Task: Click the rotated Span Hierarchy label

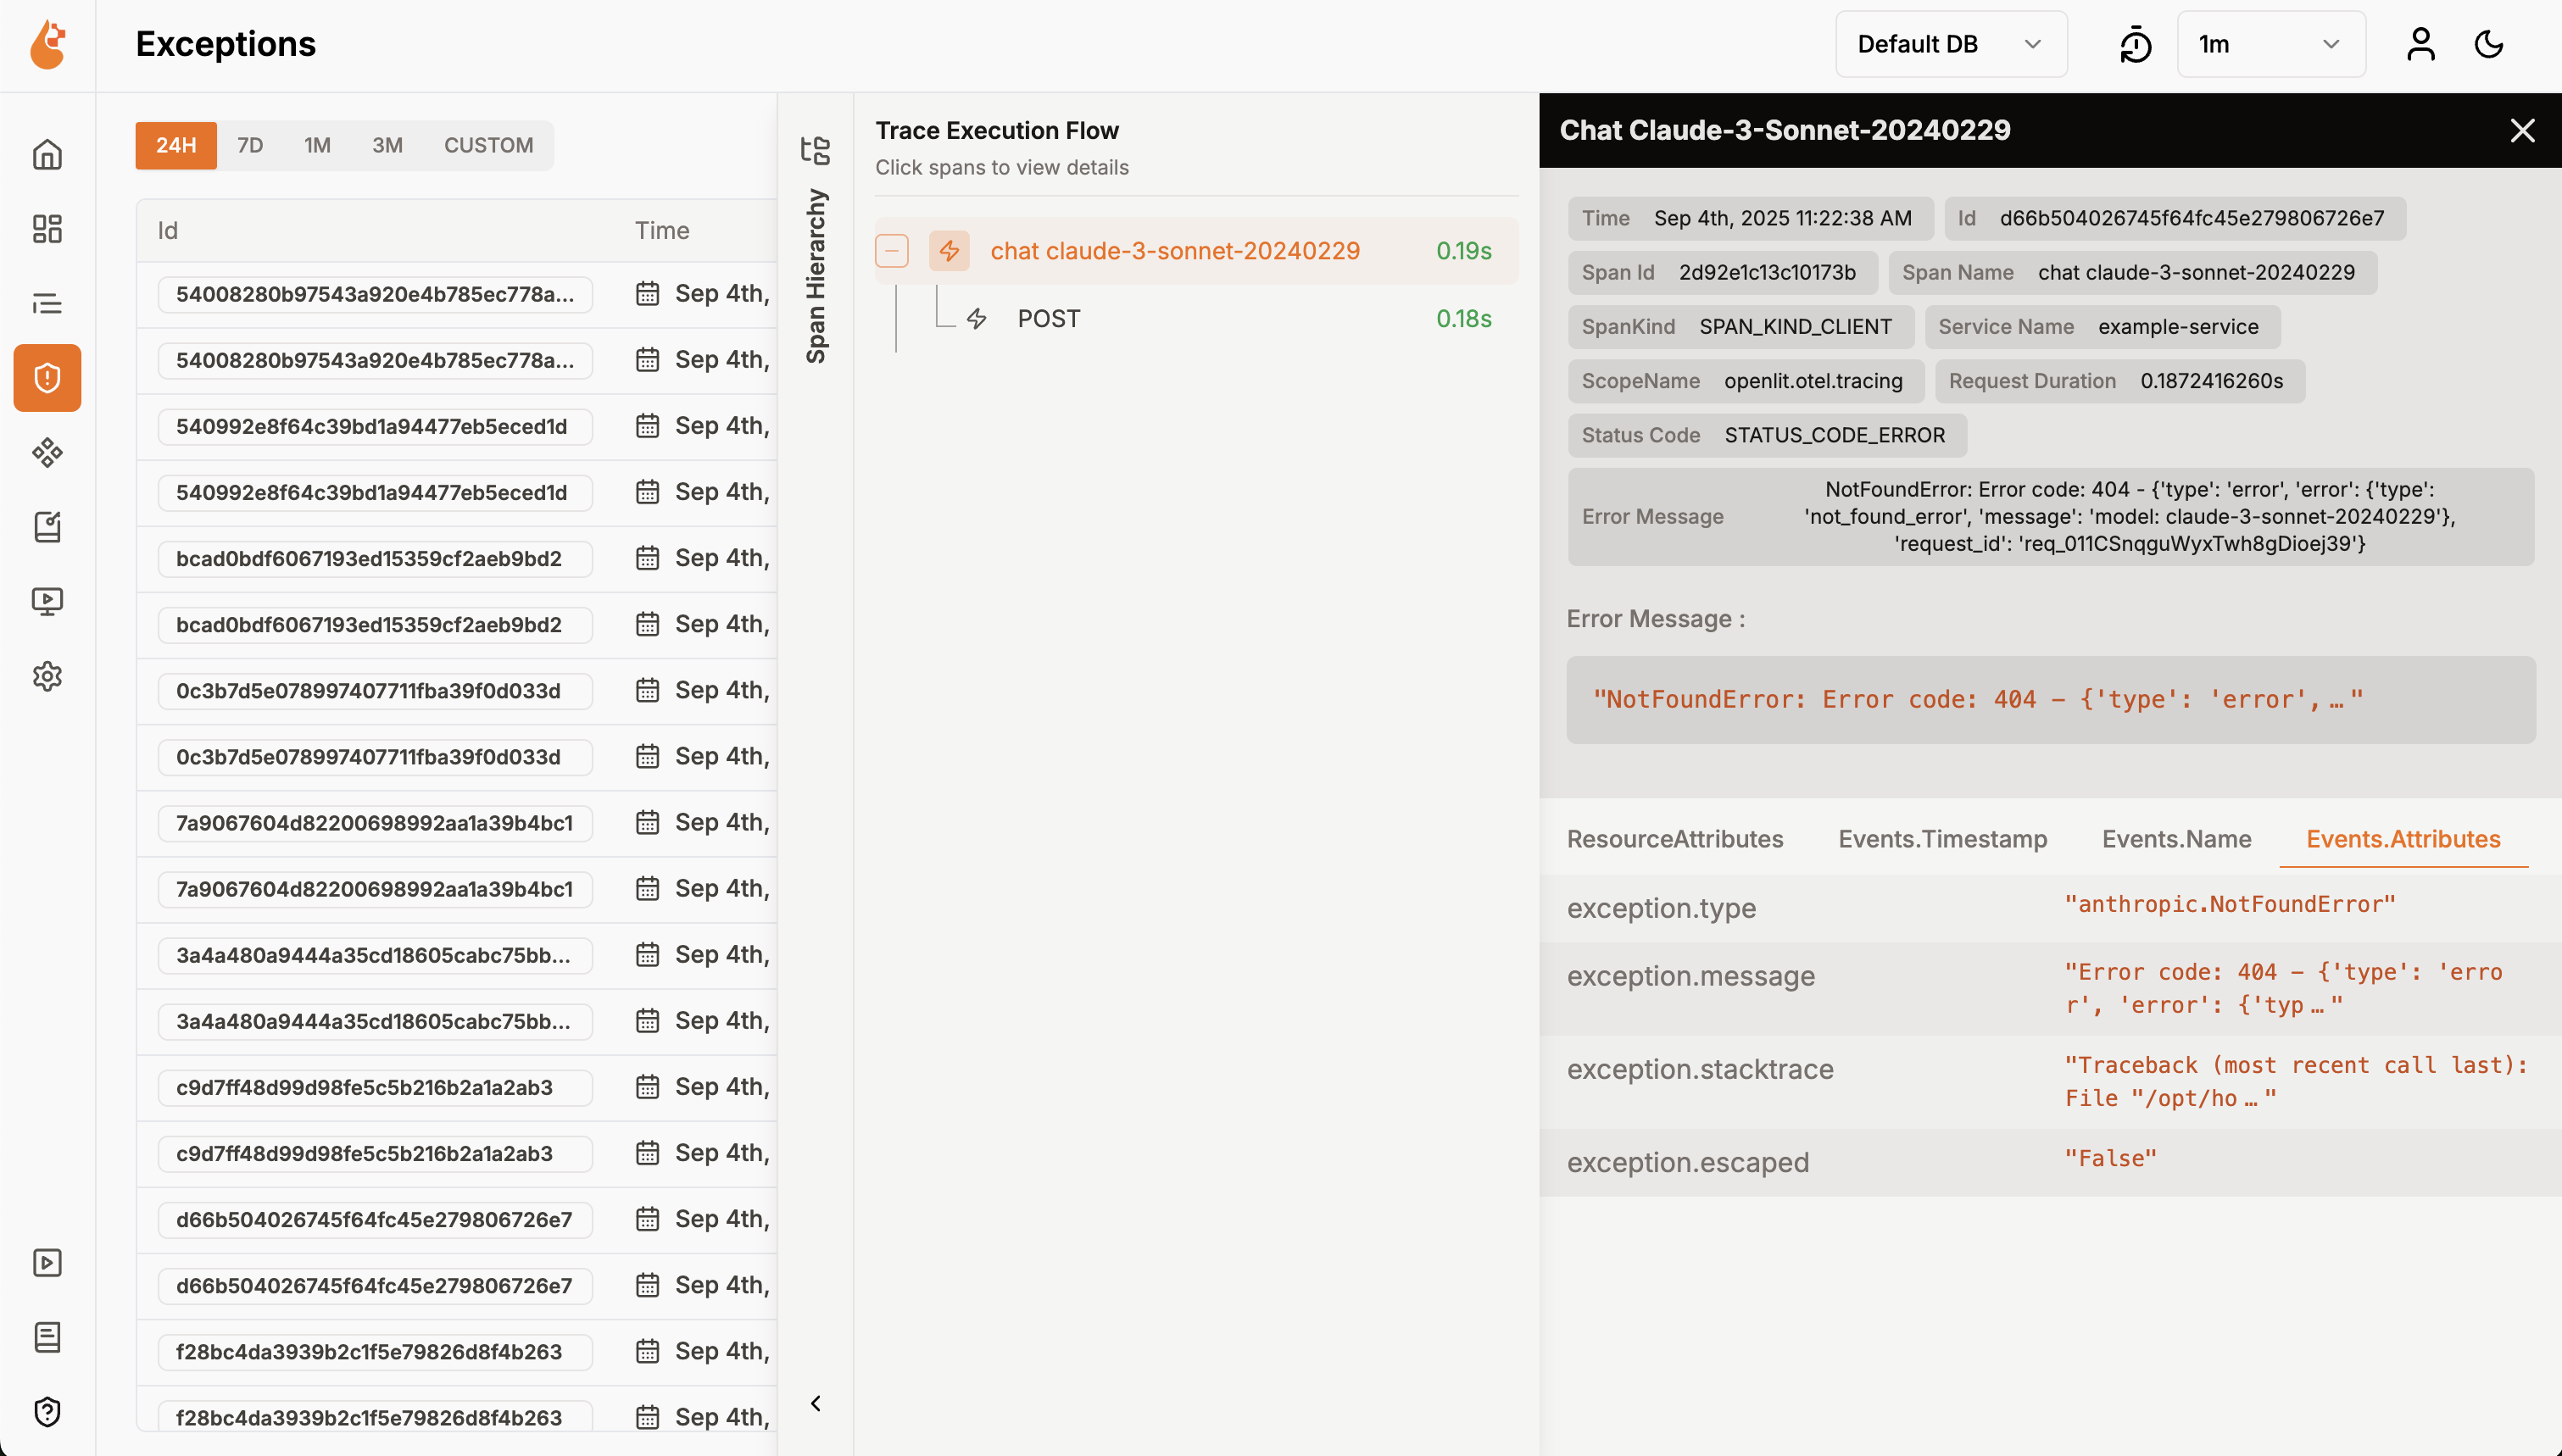Action: pyautogui.click(x=816, y=276)
